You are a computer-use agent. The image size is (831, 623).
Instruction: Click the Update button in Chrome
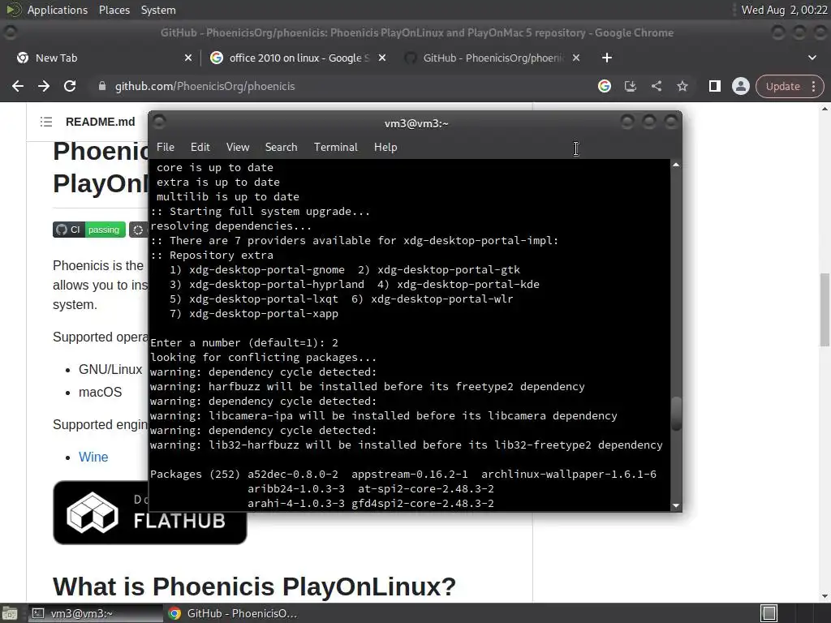(x=782, y=86)
